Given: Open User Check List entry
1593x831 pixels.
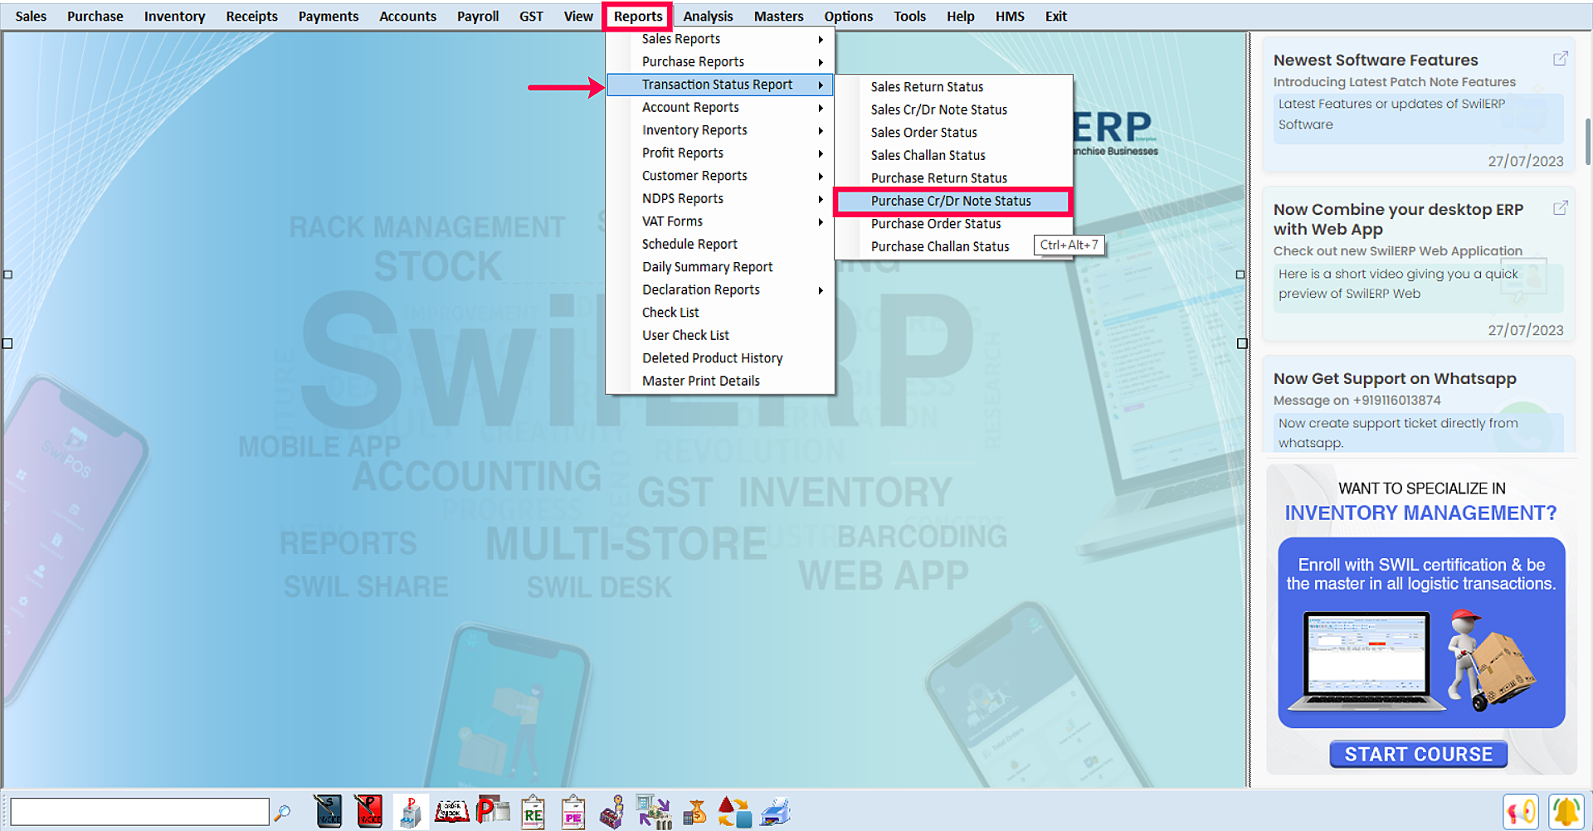Looking at the screenshot, I should (x=720, y=335).
